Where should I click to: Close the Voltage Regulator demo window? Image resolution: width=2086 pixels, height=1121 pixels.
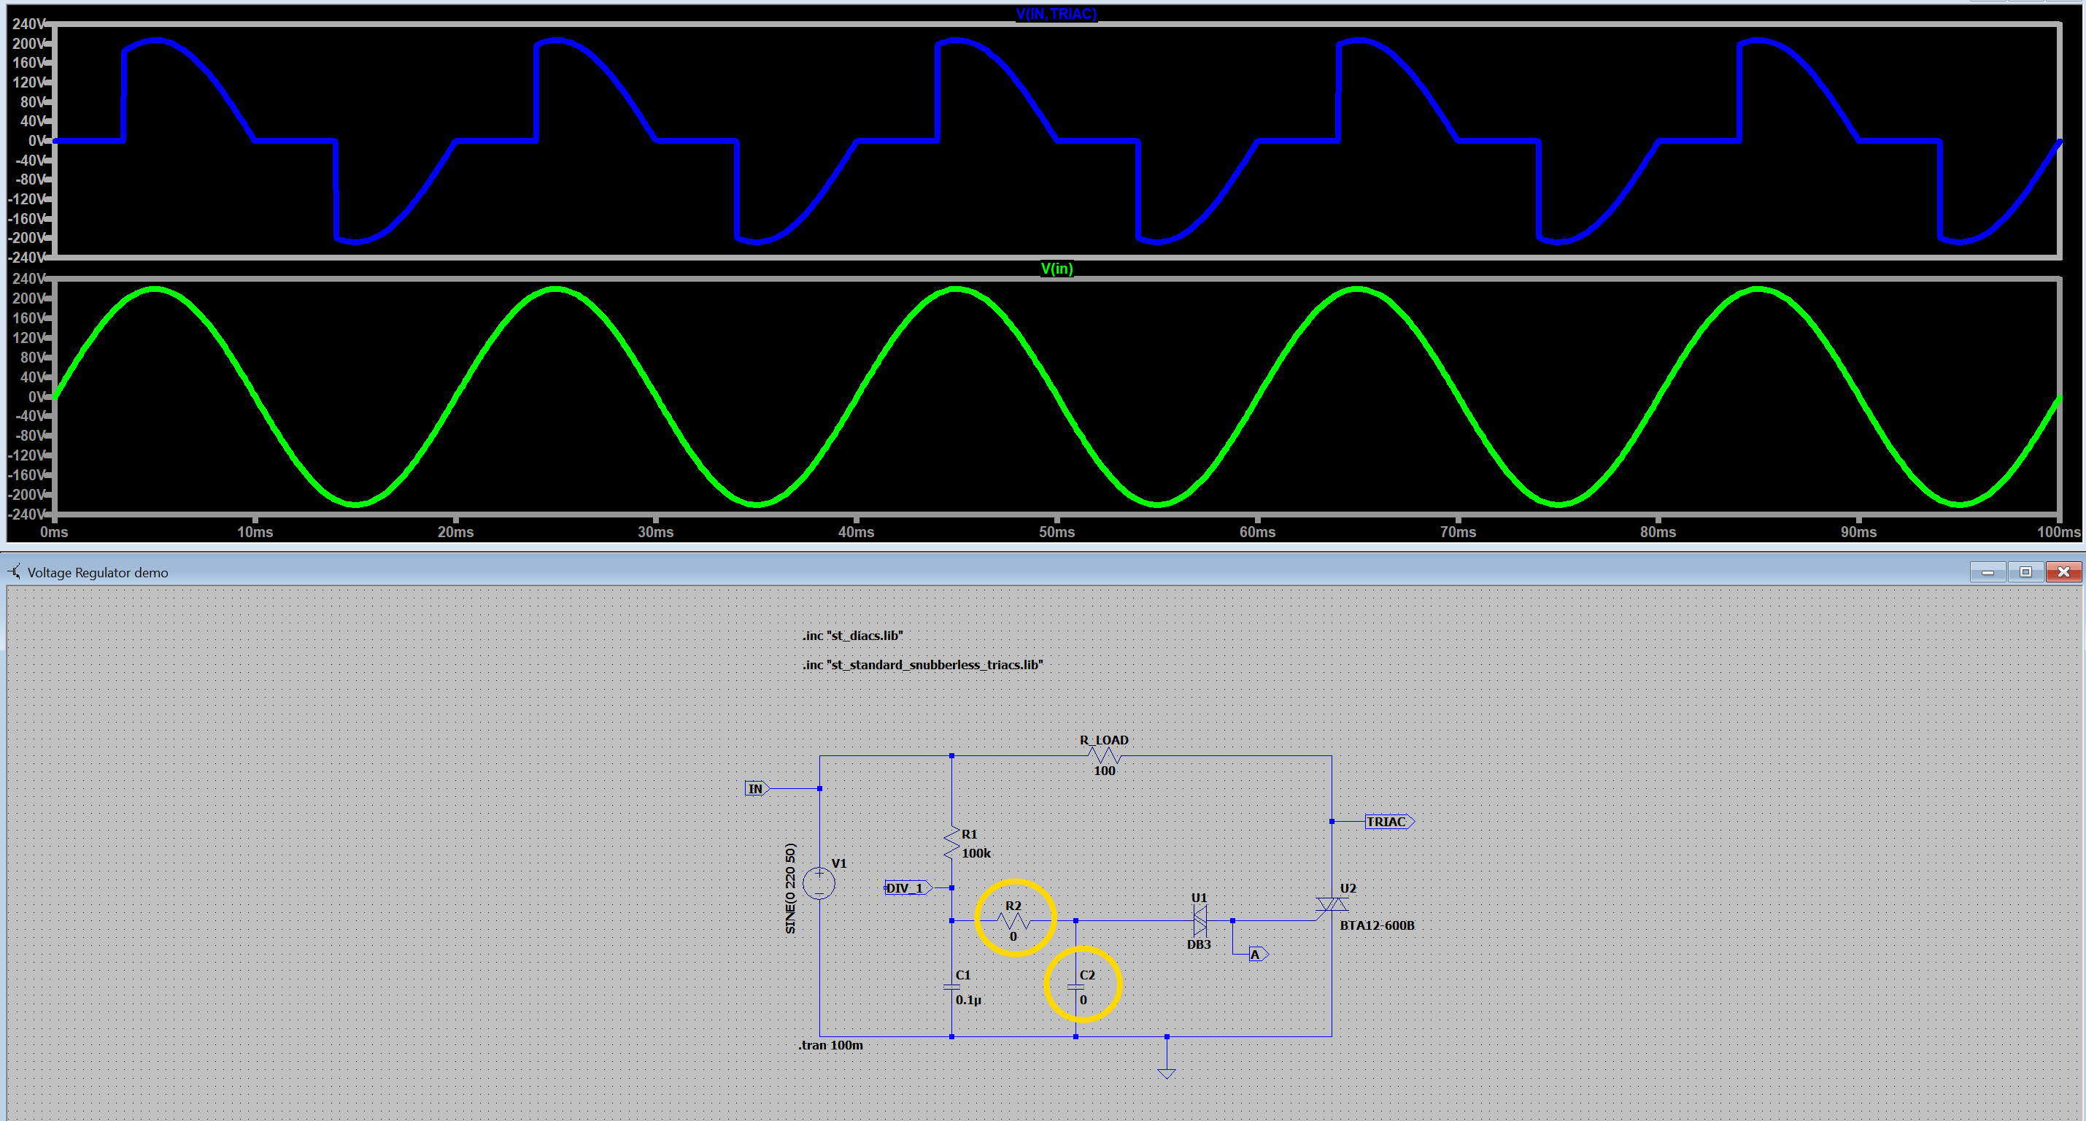coord(2063,572)
